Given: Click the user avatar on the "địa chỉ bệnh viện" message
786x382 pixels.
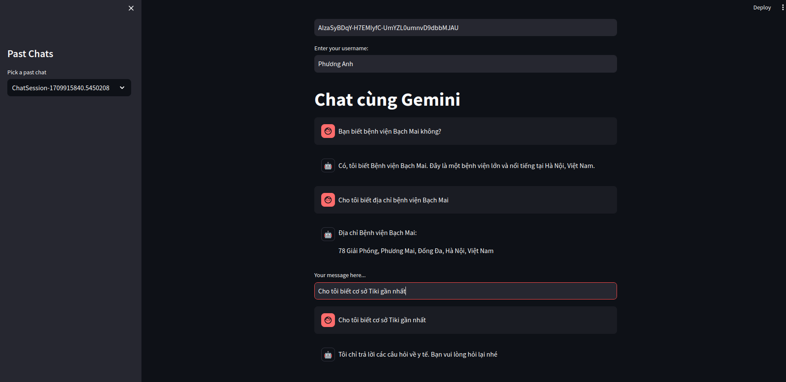Looking at the screenshot, I should point(328,200).
